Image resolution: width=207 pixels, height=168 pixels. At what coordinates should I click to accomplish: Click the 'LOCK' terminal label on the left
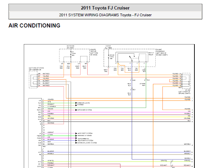(39, 166)
